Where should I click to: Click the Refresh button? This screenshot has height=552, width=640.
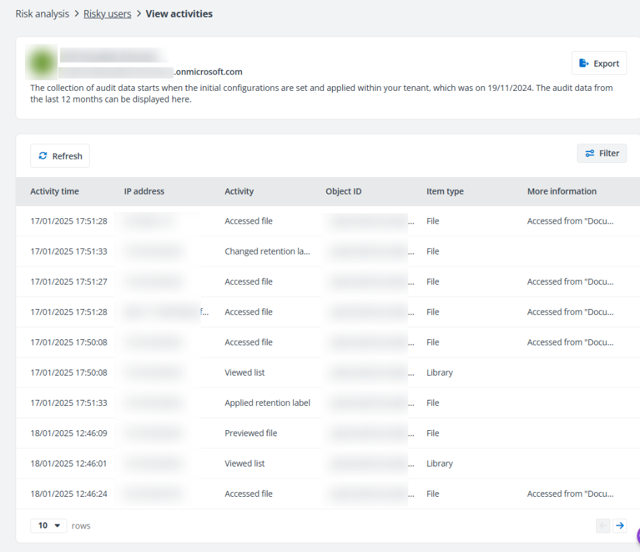pyautogui.click(x=60, y=156)
